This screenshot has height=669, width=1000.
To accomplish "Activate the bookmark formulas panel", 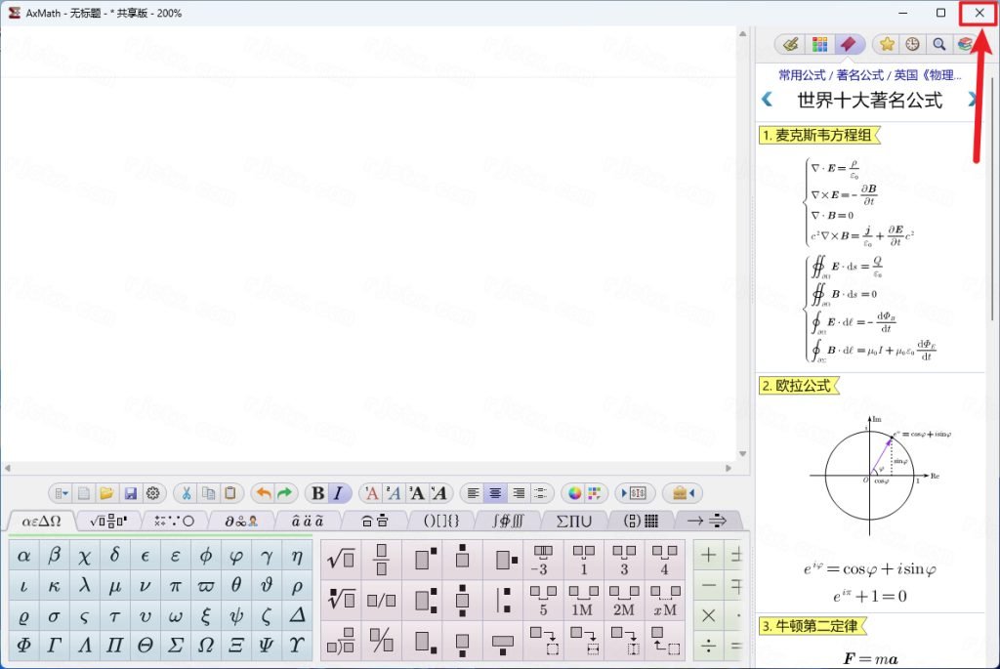I will coord(848,44).
